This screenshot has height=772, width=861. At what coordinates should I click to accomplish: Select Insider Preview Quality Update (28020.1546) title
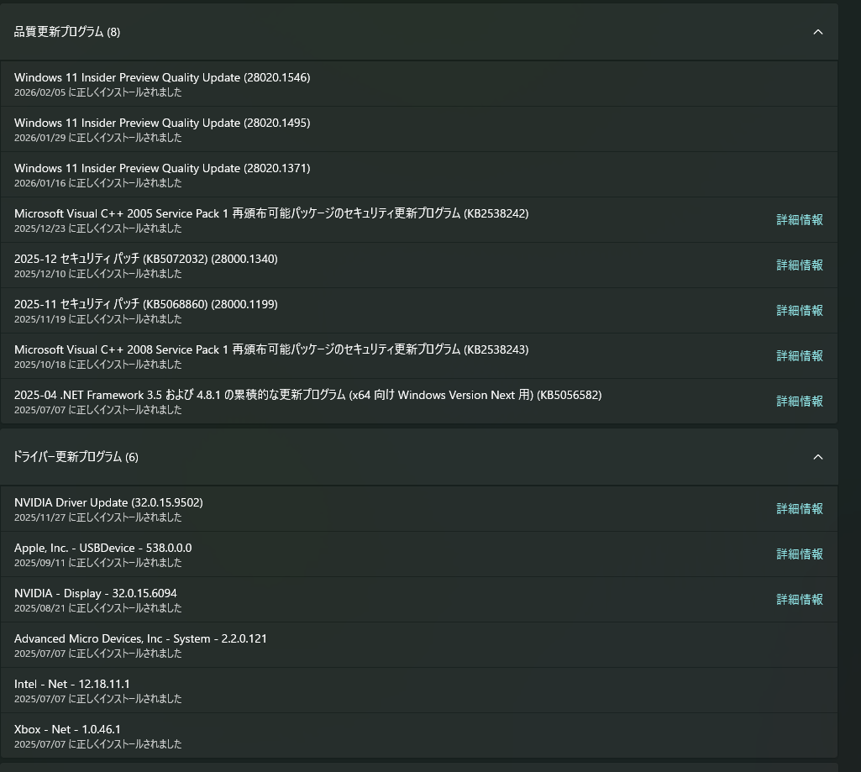click(x=162, y=77)
